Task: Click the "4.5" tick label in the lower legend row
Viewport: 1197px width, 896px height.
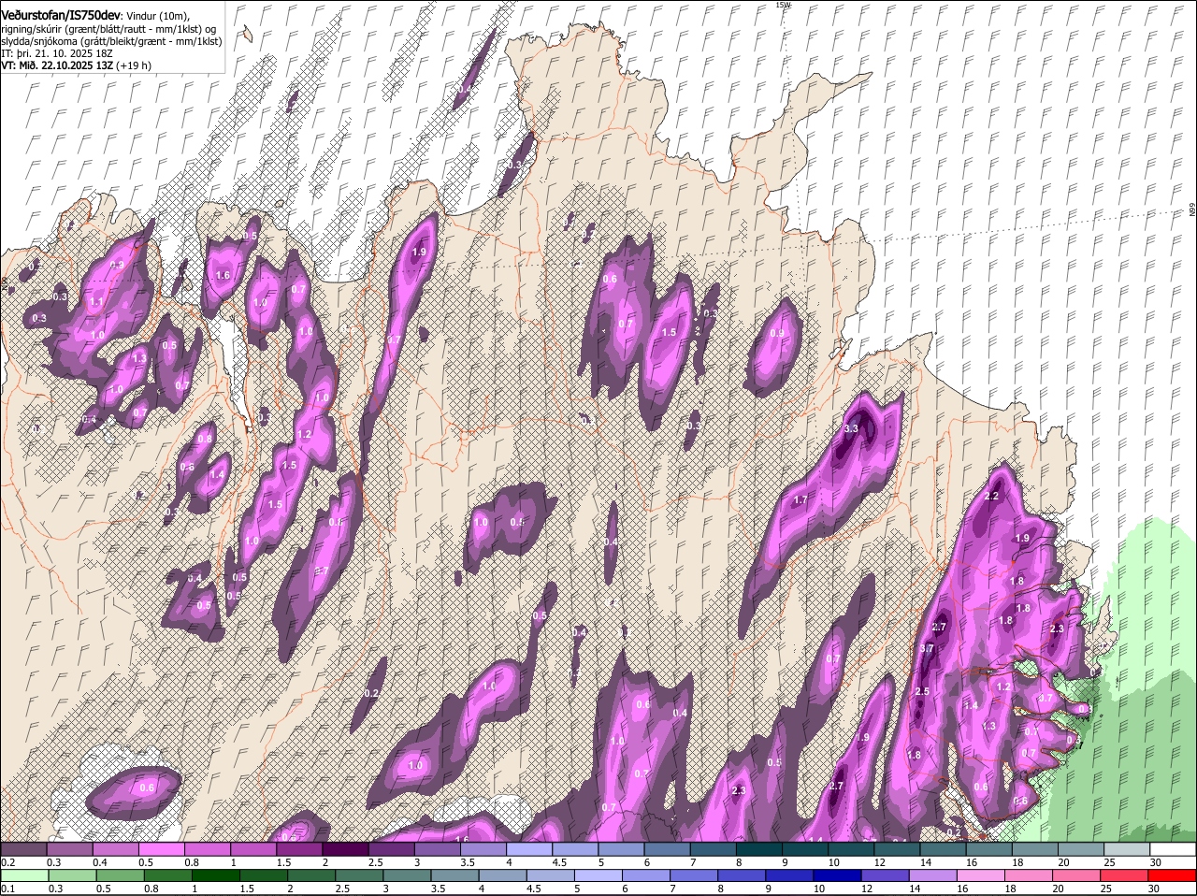Action: (534, 889)
